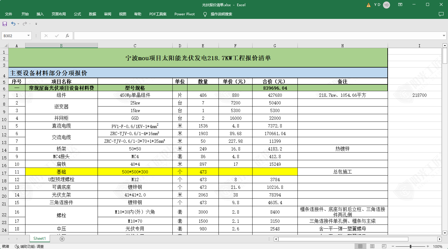Viewport: 448px width, 249px height.
Task: Click the 100% zoom level button
Action: point(438,246)
